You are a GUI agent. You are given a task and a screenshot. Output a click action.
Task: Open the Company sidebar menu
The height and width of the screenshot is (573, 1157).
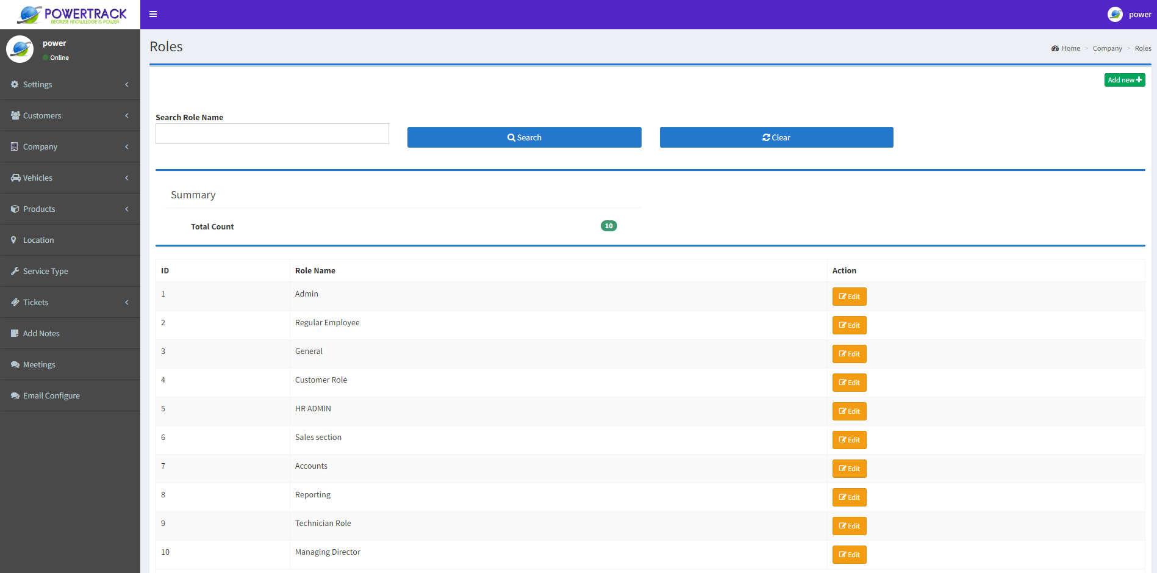(x=40, y=146)
